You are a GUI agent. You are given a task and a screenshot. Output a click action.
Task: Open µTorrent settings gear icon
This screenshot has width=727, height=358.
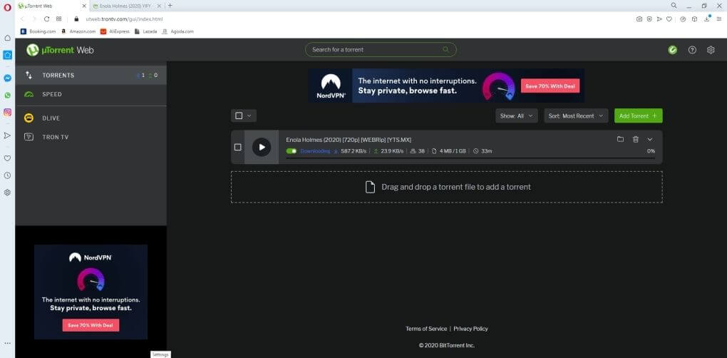710,50
